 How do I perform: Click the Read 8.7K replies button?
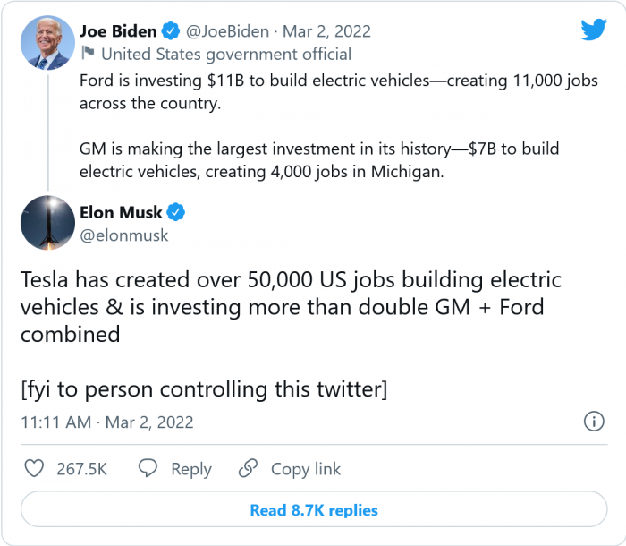[x=313, y=510]
